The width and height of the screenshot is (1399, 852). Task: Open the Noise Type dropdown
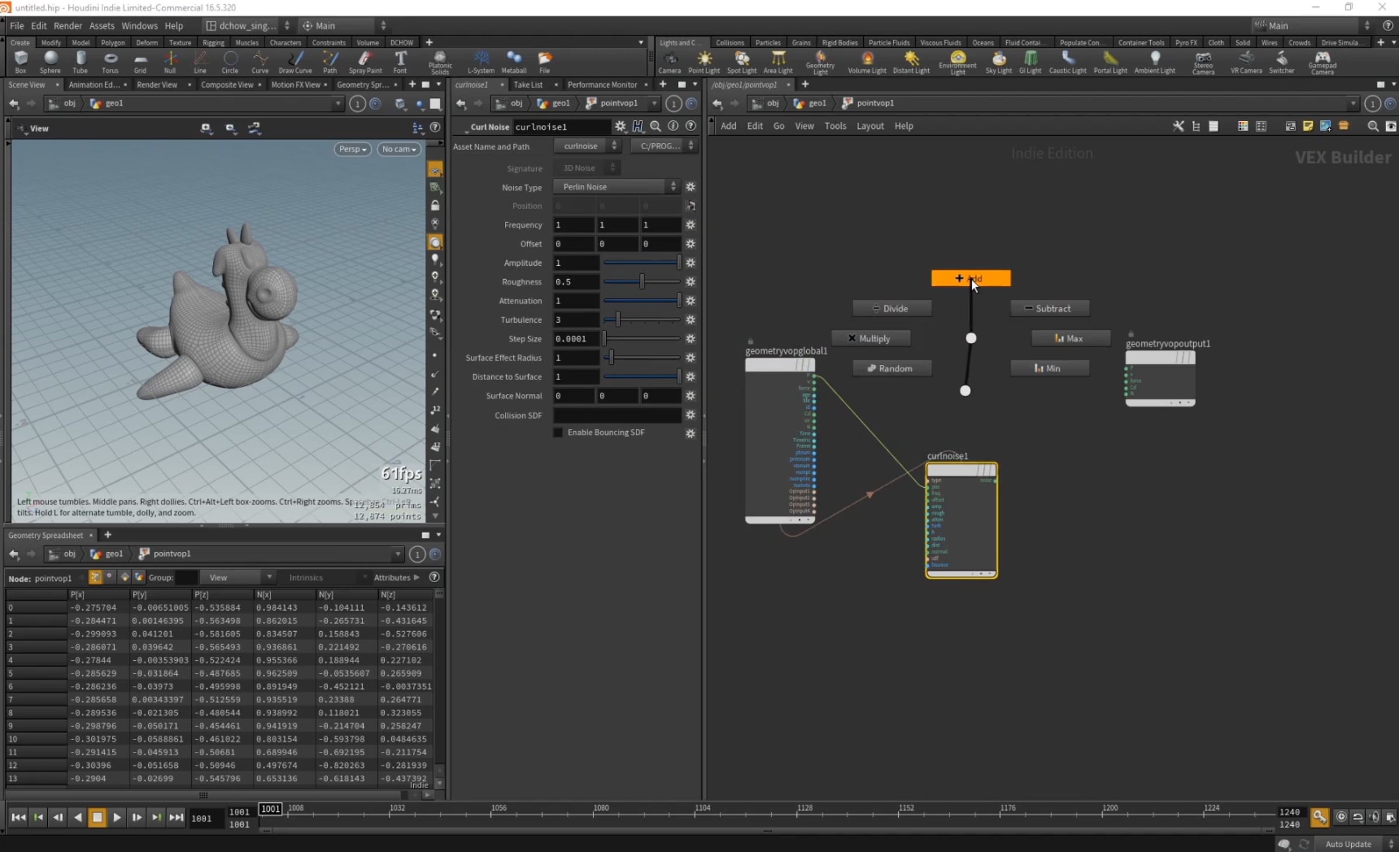pos(617,187)
